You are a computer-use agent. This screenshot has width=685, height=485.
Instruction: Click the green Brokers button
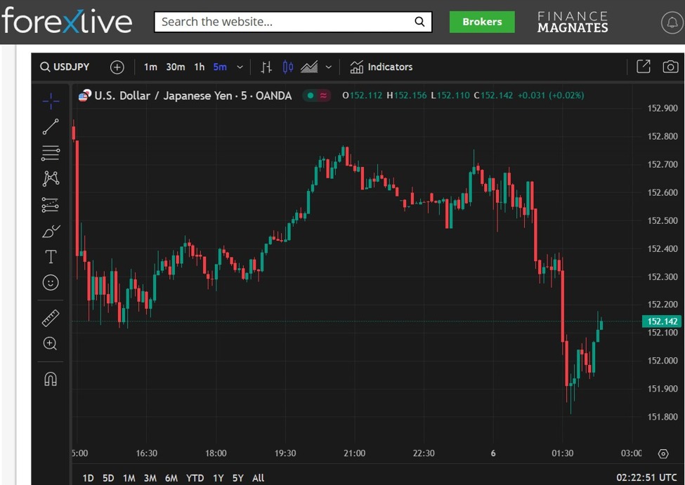(x=482, y=22)
